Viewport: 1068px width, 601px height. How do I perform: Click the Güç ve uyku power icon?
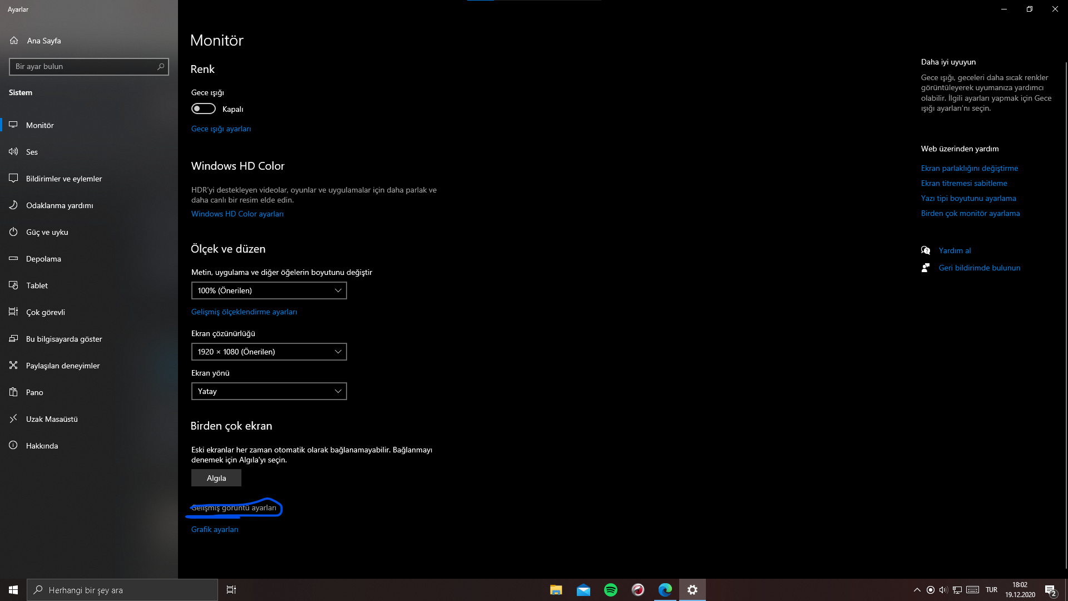pos(13,232)
